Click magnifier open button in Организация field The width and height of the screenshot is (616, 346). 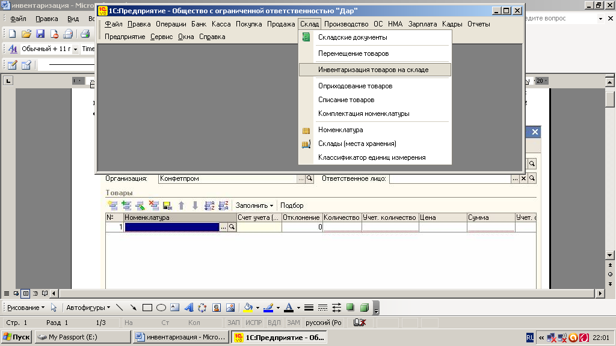click(x=310, y=178)
